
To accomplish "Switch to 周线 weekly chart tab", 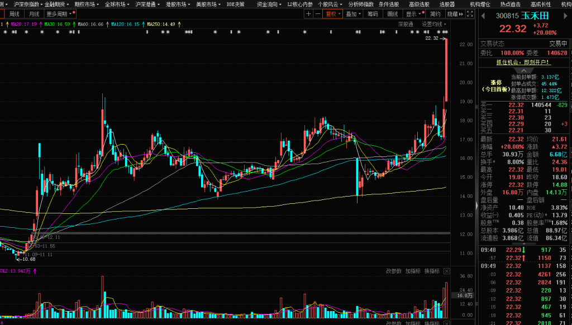I will (x=15, y=14).
